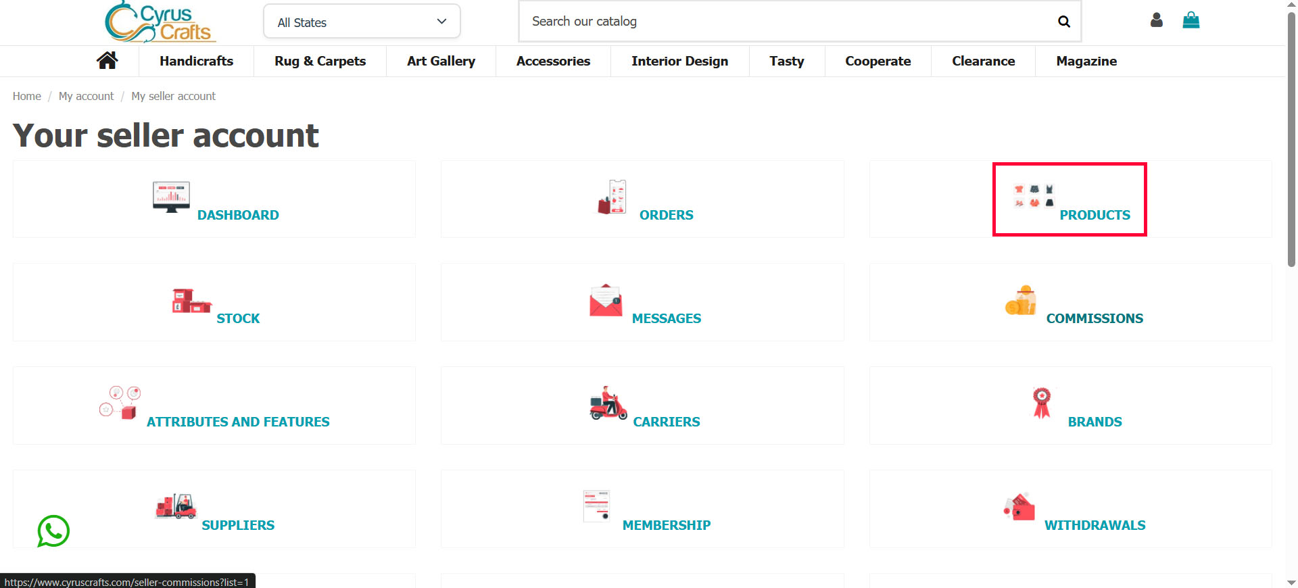The width and height of the screenshot is (1298, 588).
Task: Click the Messages envelope icon
Action: 606,301
